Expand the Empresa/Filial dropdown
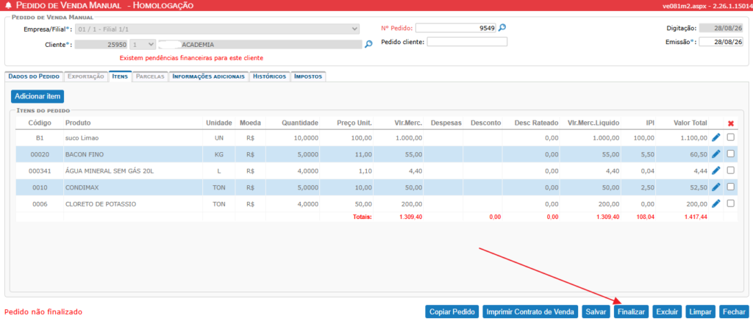Image resolution: width=753 pixels, height=332 pixels. [x=217, y=29]
